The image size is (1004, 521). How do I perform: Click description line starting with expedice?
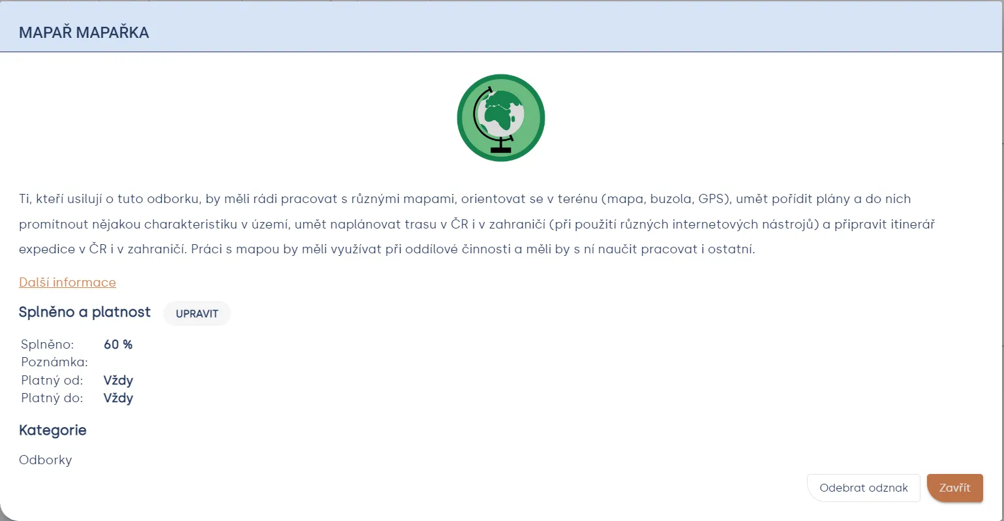click(387, 249)
